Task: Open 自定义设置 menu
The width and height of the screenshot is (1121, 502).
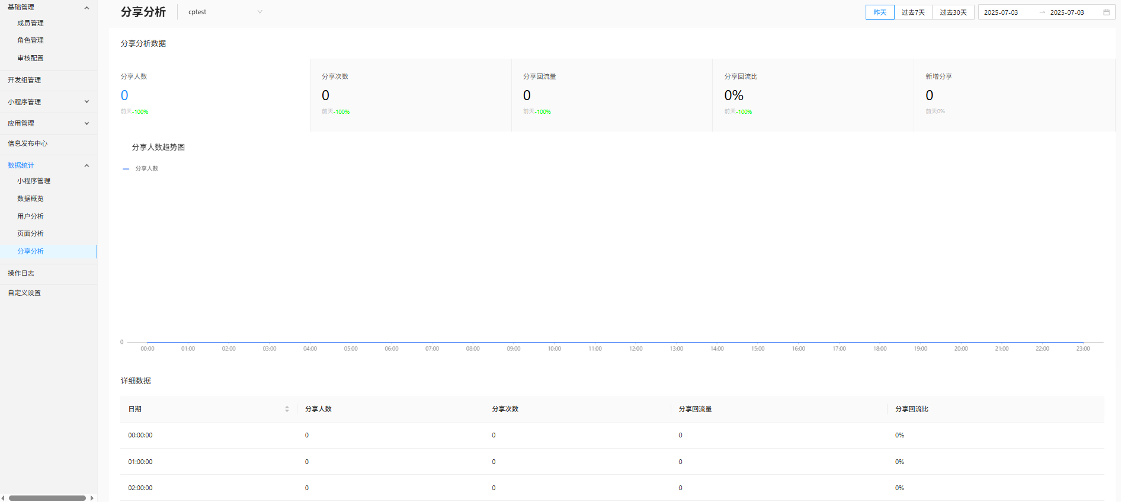Action: click(x=24, y=293)
